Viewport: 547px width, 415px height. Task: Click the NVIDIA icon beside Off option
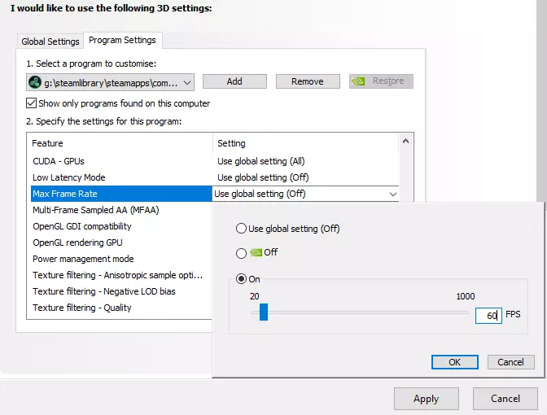click(x=255, y=252)
